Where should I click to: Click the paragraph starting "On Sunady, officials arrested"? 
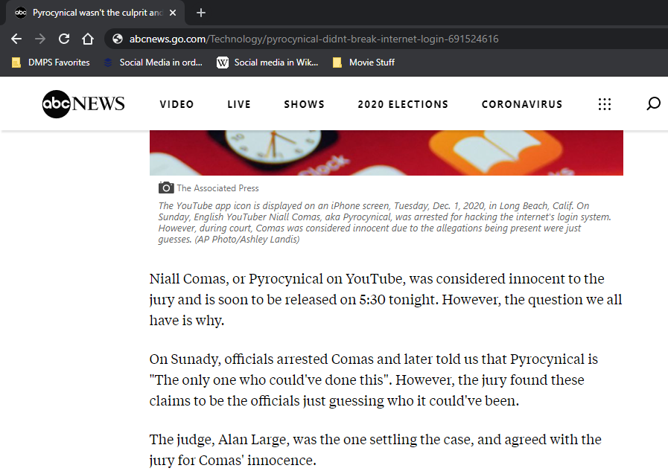(374, 380)
